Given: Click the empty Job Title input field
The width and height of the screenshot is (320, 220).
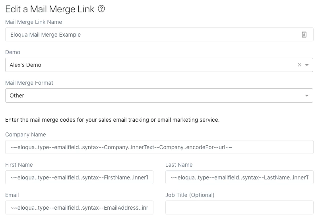Looking at the screenshot, I should click(239, 208).
